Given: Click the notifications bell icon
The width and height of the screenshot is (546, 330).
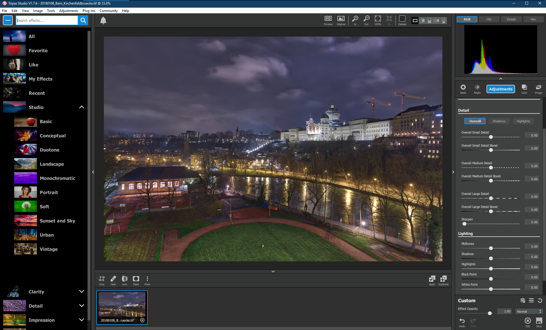Looking at the screenshot, I should coord(103,20).
